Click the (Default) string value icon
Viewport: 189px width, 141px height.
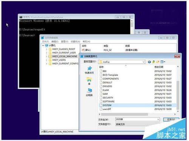coord(83,50)
